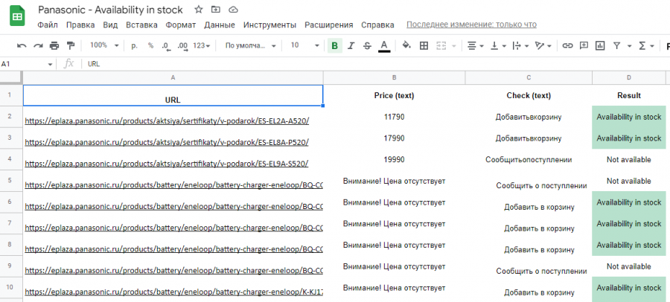Open the ES-EL2A-A520 product URL link

(x=167, y=121)
